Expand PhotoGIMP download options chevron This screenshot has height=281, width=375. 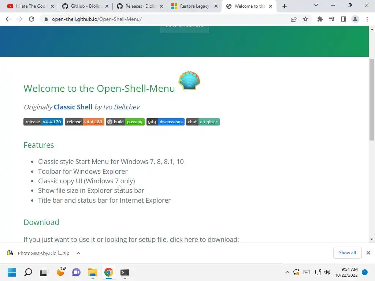78,253
